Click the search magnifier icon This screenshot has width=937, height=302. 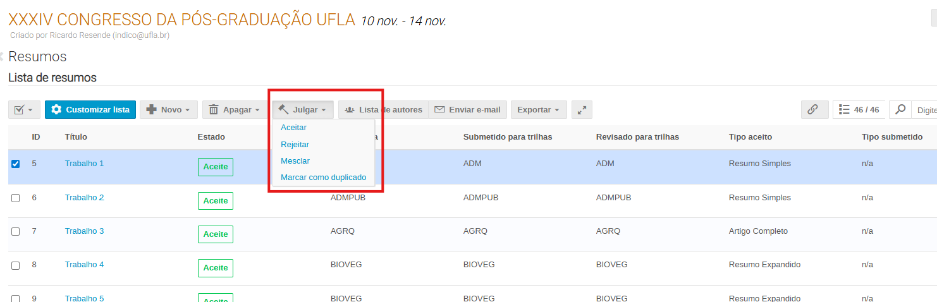900,109
